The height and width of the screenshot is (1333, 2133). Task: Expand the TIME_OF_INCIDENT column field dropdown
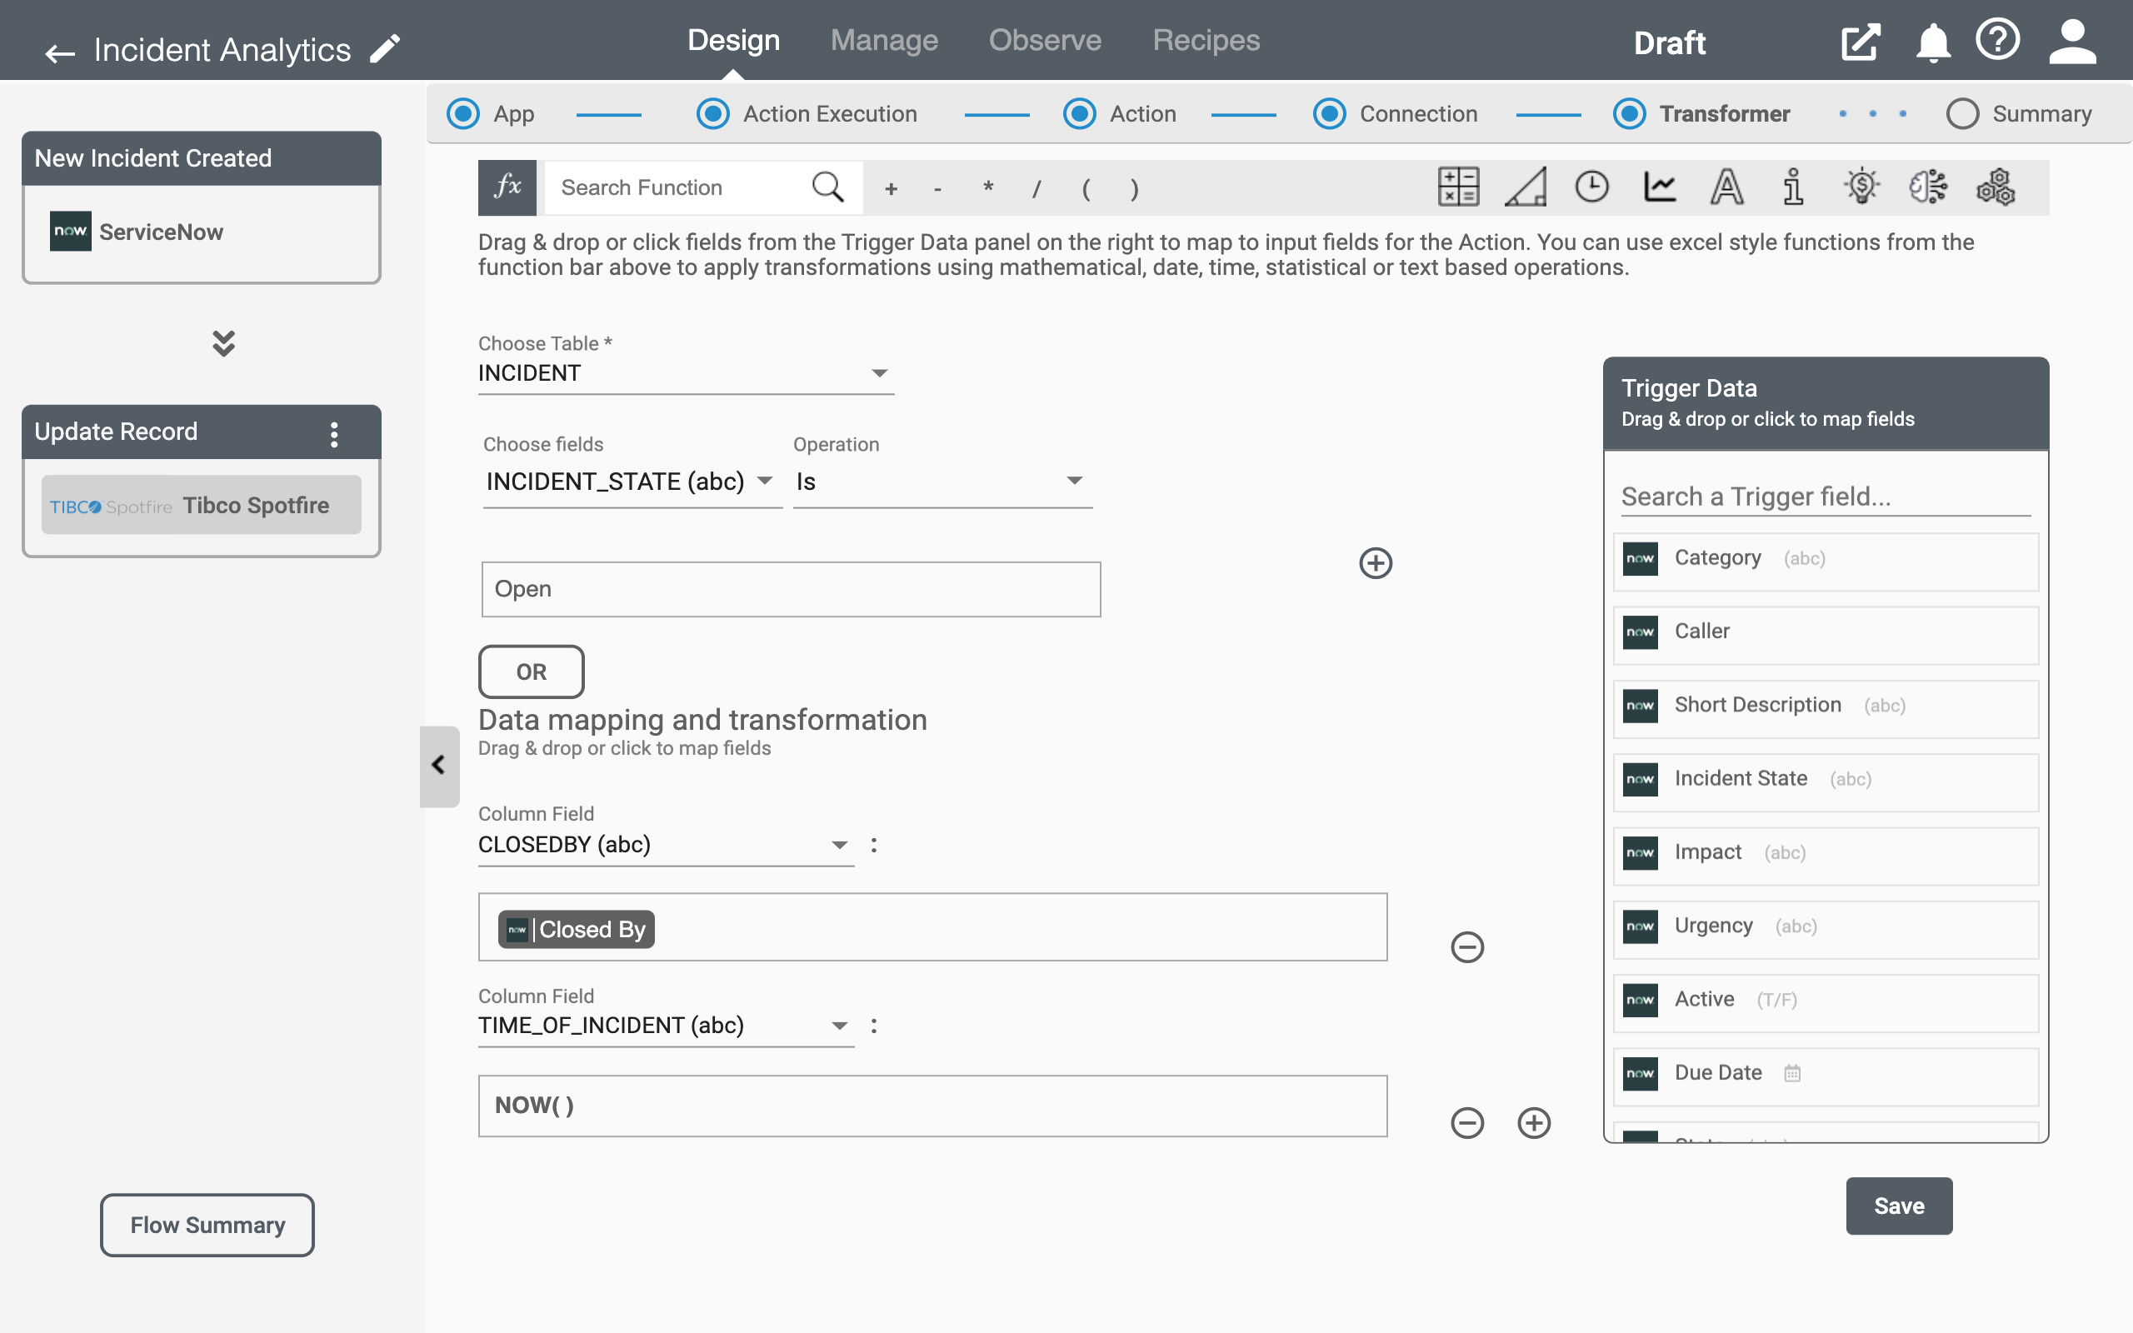tap(838, 1026)
